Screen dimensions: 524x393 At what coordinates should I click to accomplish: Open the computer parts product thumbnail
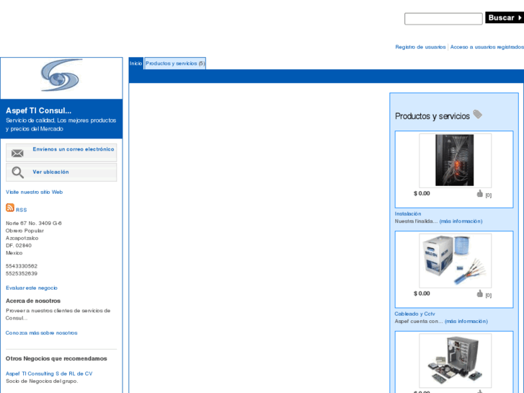tap(455, 361)
